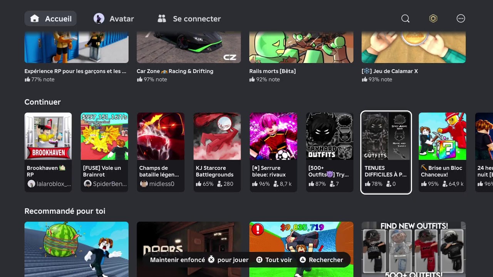Click the KJ Starcore Battlegrounds title text

coord(215,171)
